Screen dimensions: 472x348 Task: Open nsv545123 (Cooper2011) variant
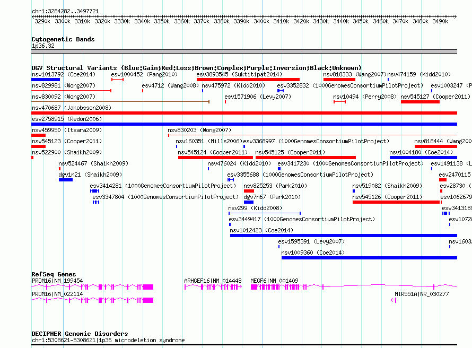39,146
